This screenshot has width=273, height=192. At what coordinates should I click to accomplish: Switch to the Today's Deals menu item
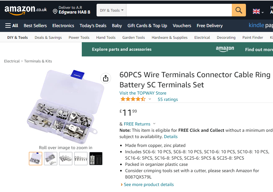click(93, 26)
